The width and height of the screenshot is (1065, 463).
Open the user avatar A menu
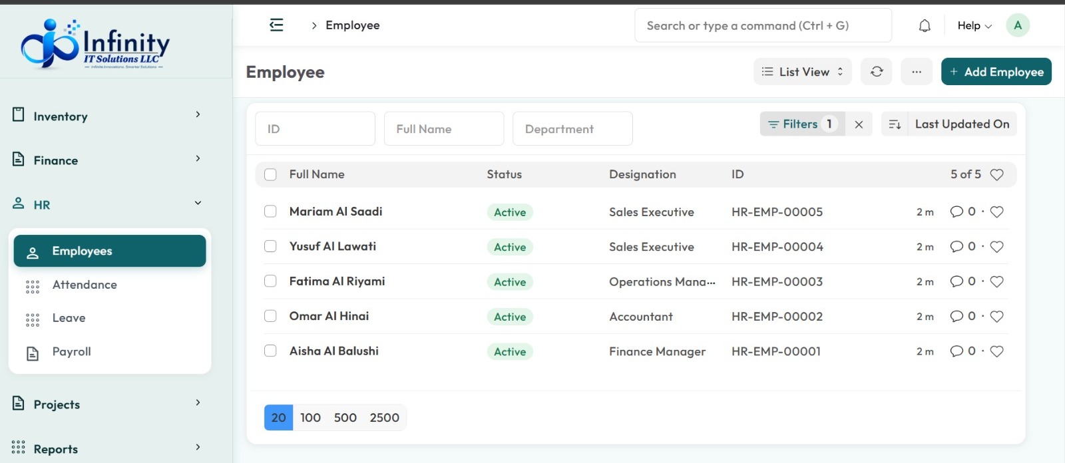tap(1018, 25)
